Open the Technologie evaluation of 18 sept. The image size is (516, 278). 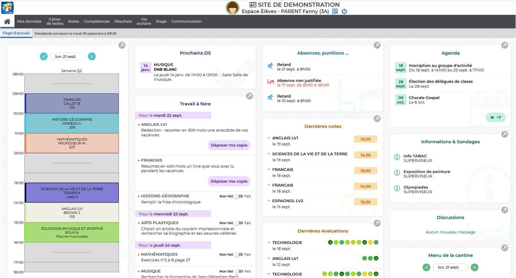pyautogui.click(x=323, y=245)
